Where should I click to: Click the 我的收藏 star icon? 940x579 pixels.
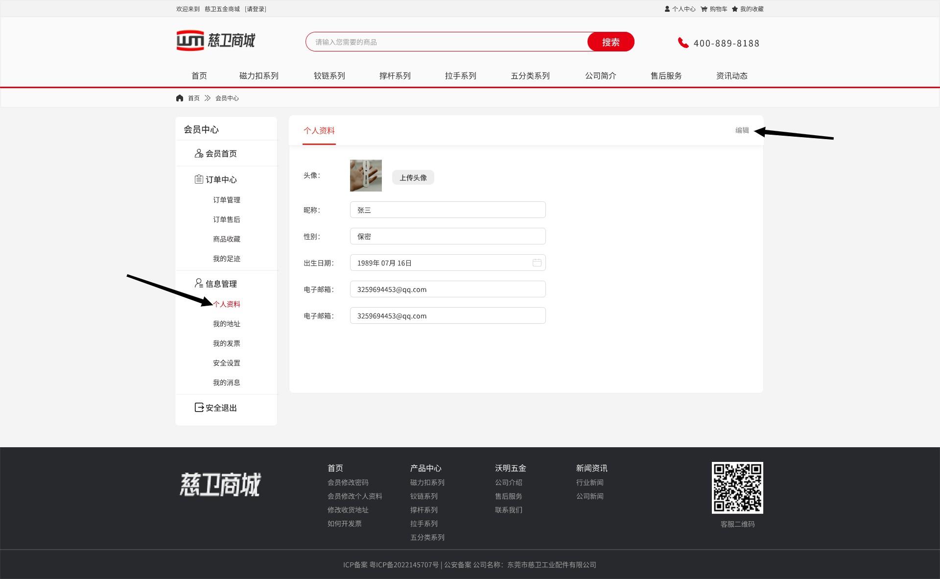[734, 9]
